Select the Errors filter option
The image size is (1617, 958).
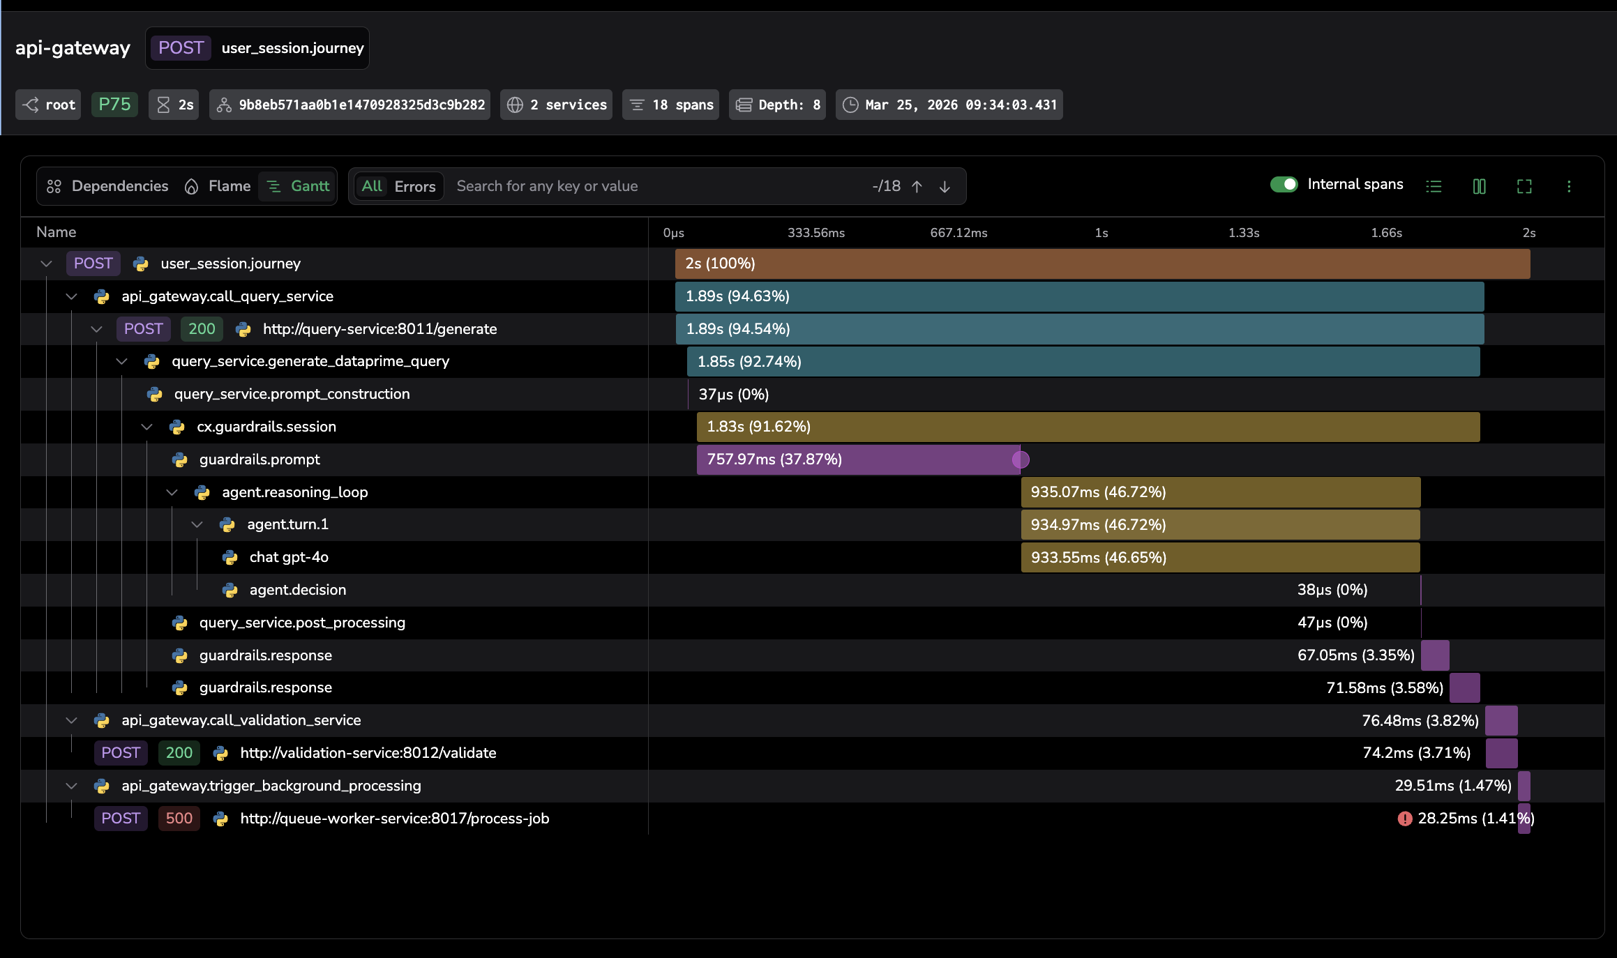(414, 186)
